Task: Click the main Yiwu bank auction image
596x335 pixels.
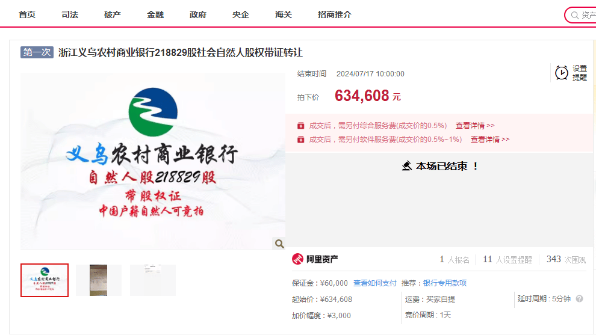Action: [153, 161]
